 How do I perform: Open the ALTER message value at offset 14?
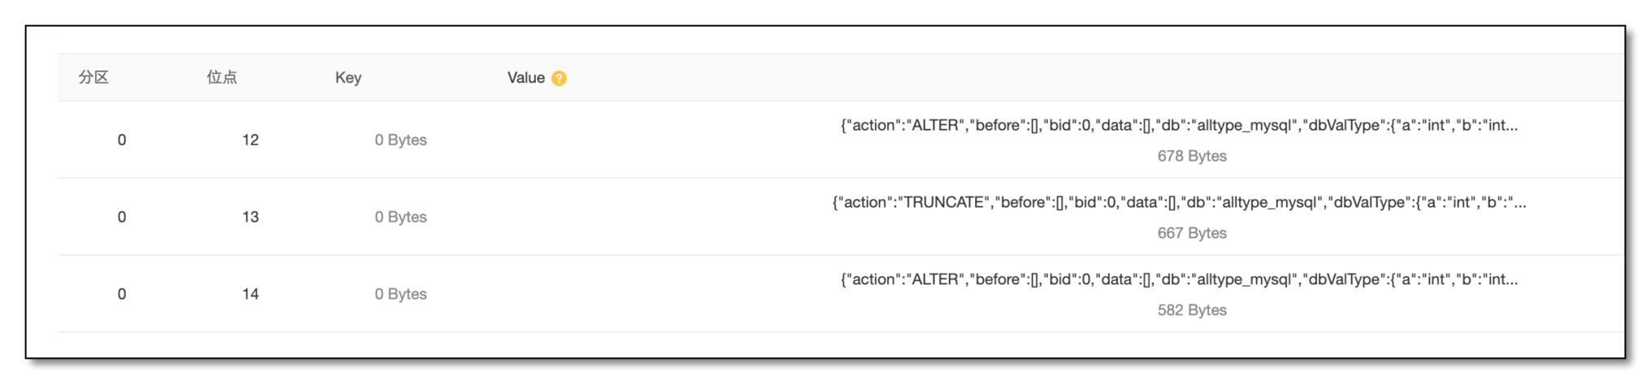[x=1179, y=279]
